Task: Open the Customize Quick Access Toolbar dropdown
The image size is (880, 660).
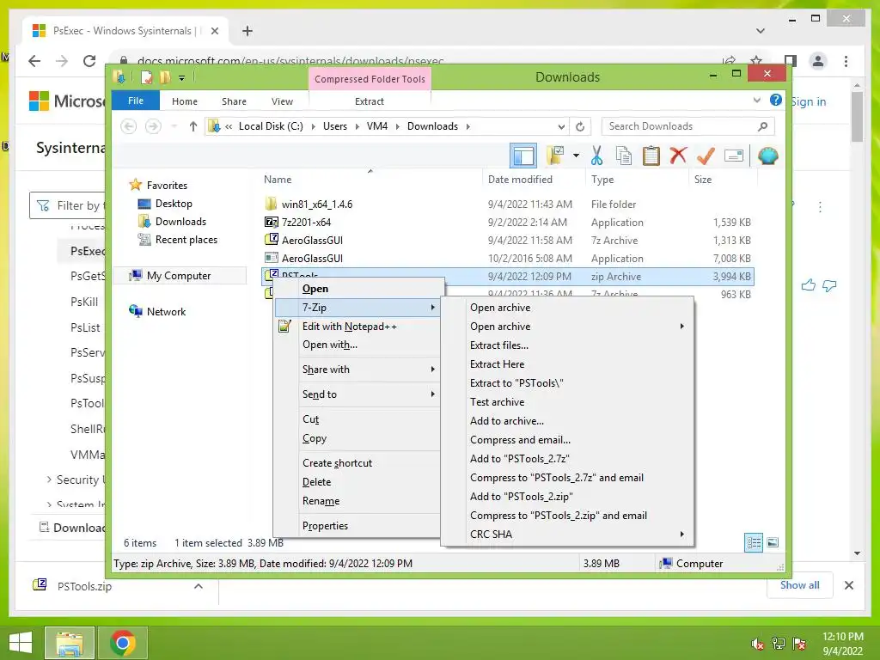Action: (x=182, y=78)
